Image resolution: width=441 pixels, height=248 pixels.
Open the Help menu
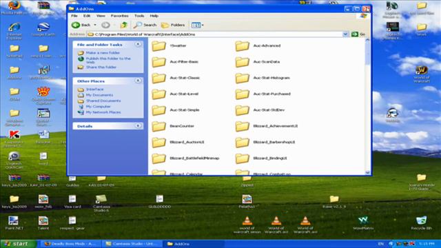[154, 16]
